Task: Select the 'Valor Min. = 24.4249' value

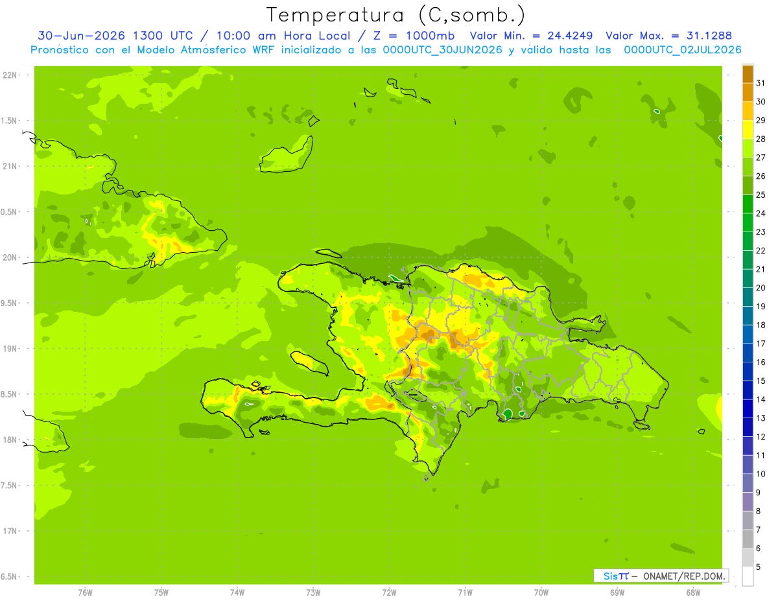Action: pos(532,36)
